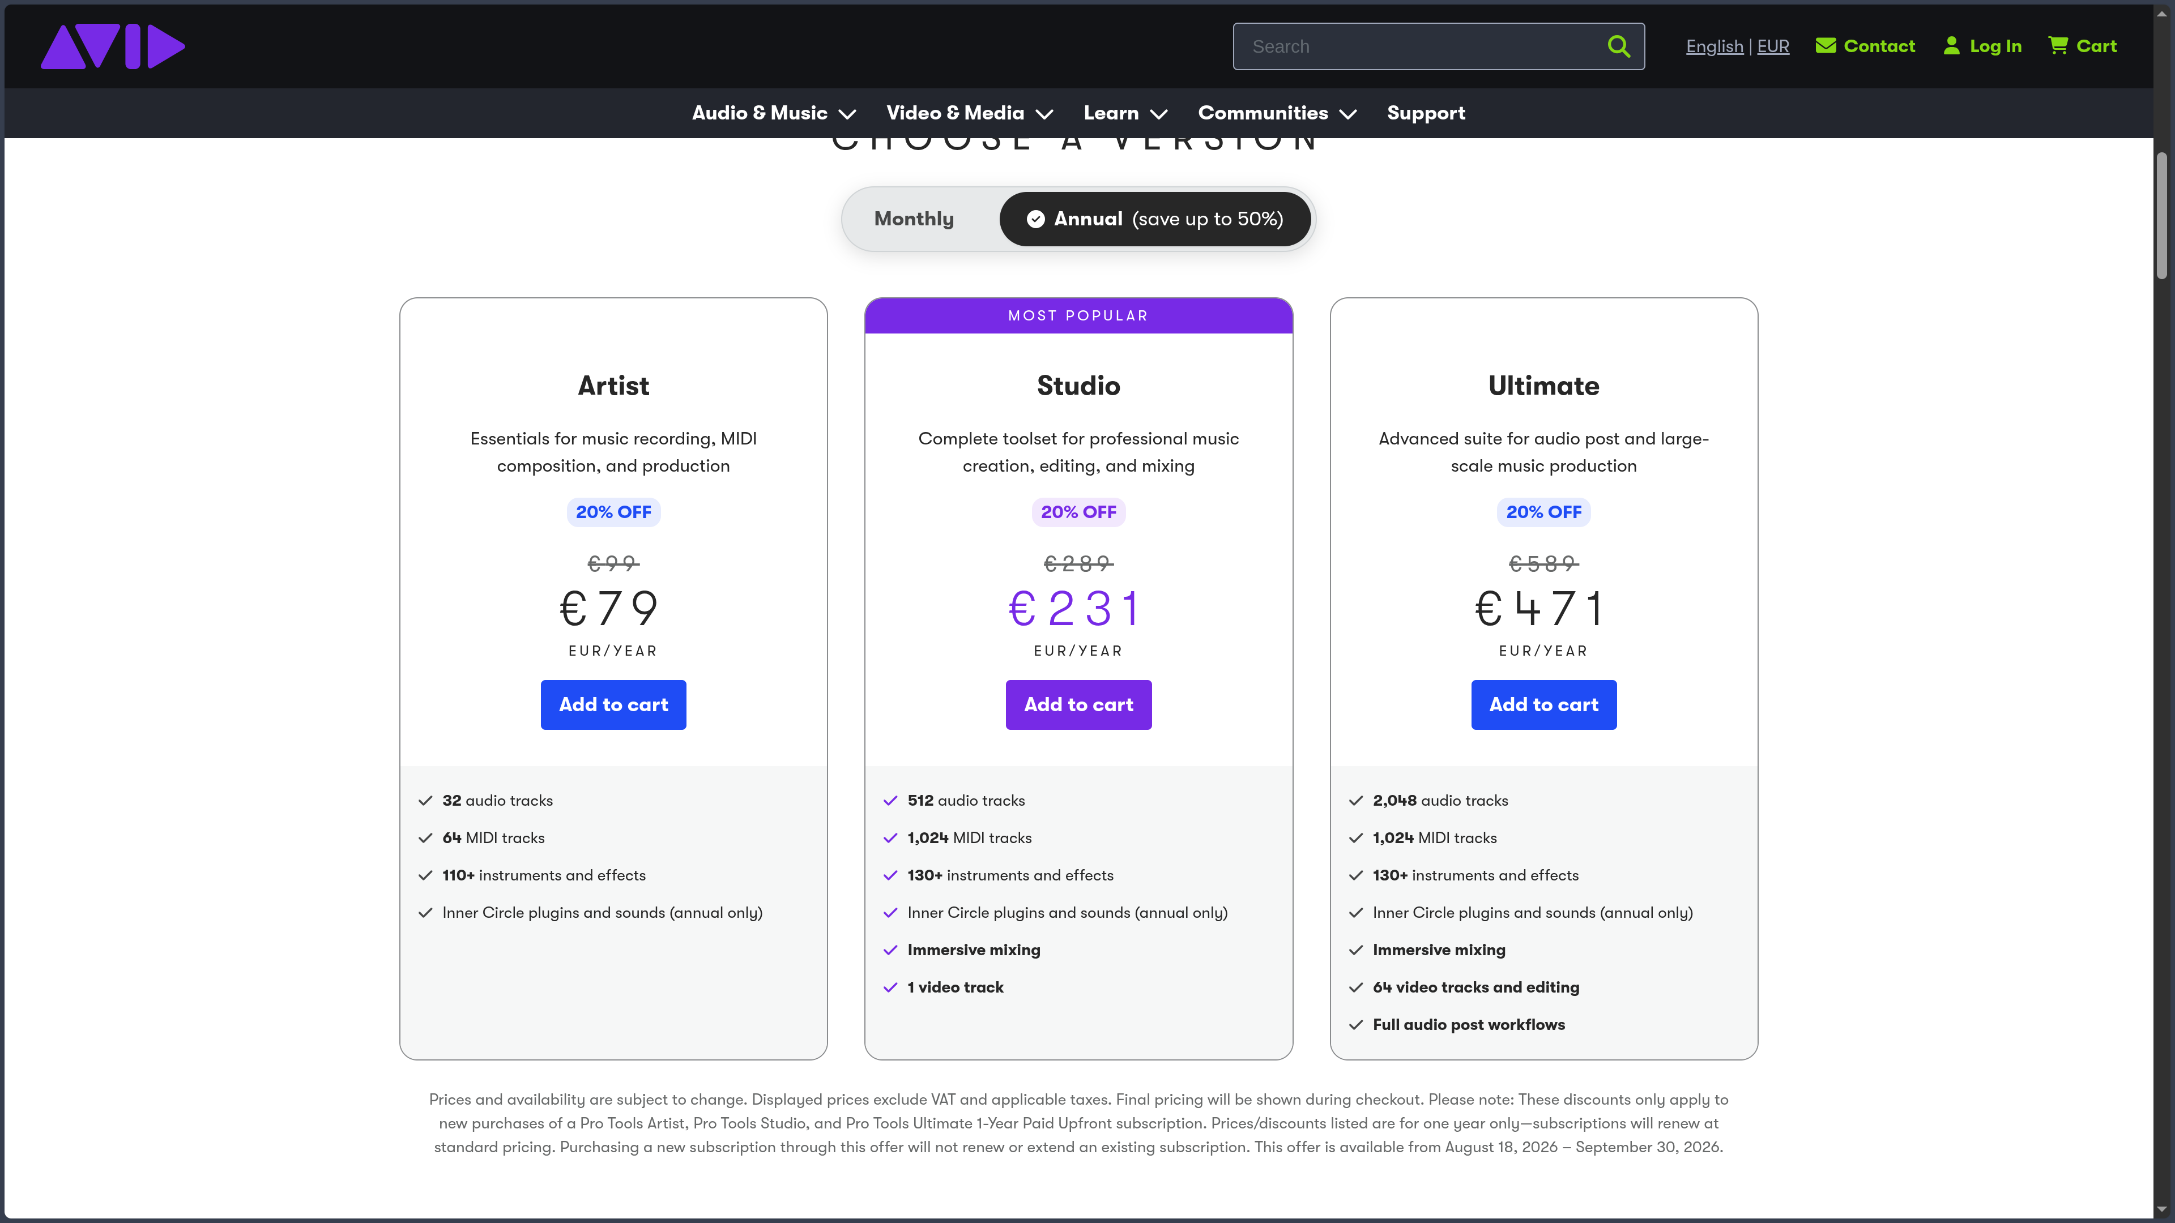Image resolution: width=2175 pixels, height=1223 pixels.
Task: Click the struck-through €99 price
Action: (613, 563)
